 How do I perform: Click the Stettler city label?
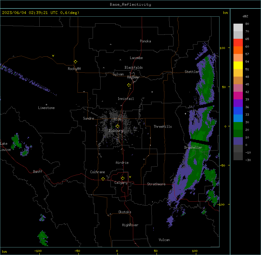(192, 72)
